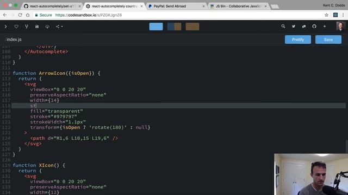Switch to the react-autocompletely/set GitHub tab
The width and height of the screenshot is (348, 195).
click(x=52, y=6)
